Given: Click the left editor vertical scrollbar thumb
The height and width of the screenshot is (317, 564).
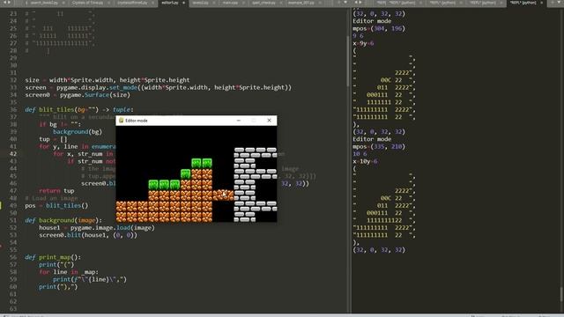Looking at the screenshot, I should pyautogui.click(x=348, y=61).
